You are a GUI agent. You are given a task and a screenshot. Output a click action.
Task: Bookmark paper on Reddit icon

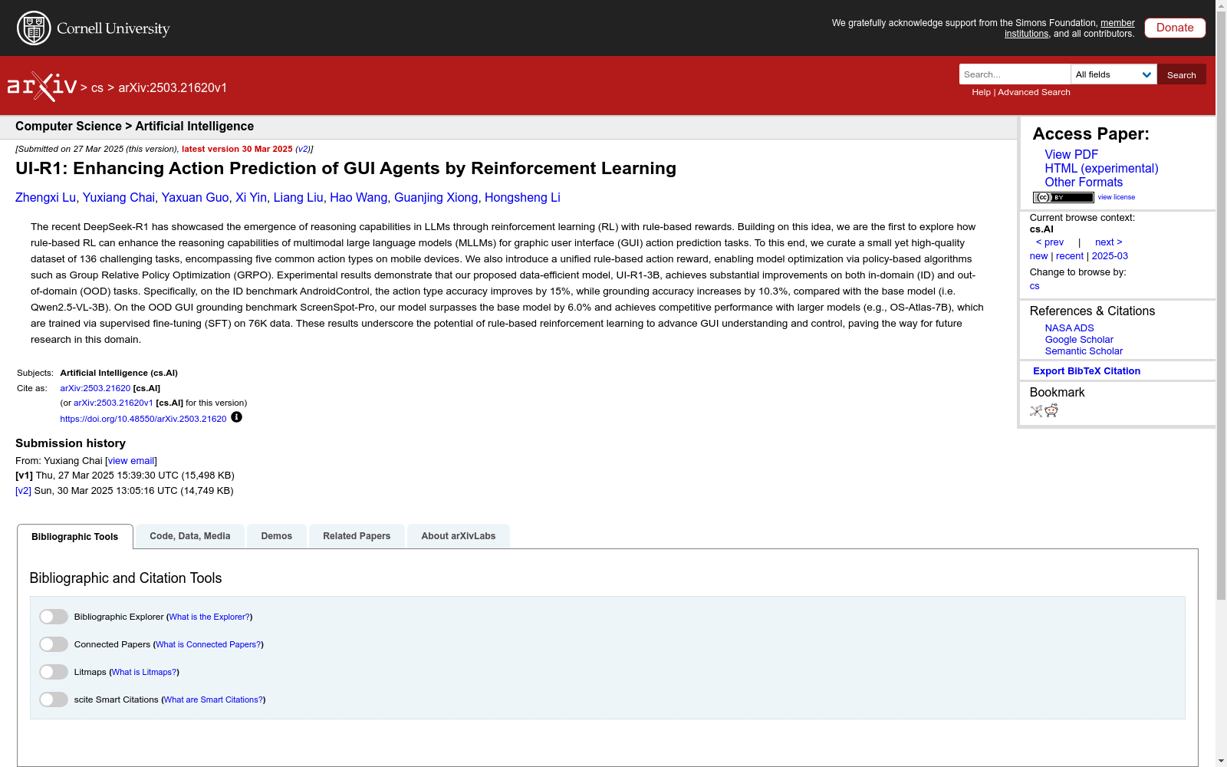coord(1051,411)
